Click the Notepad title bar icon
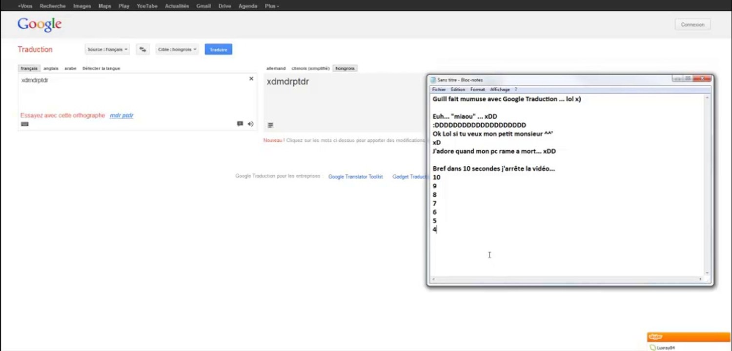Viewport: 732px width, 351px height. [x=433, y=80]
